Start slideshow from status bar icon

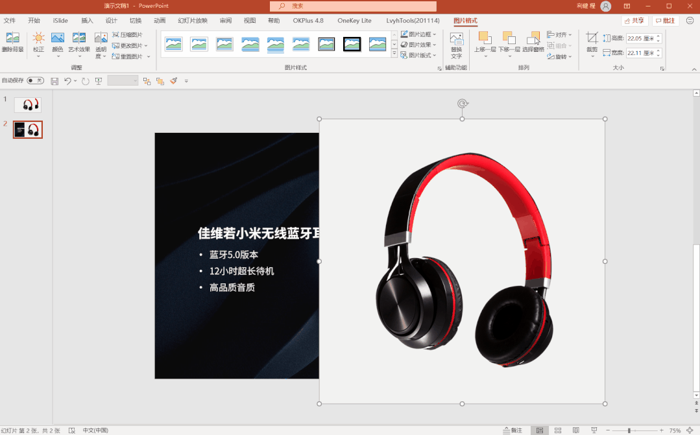(594, 430)
